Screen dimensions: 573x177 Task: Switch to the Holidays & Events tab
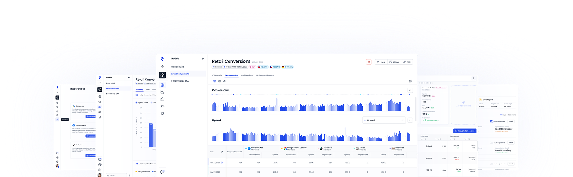(x=265, y=75)
